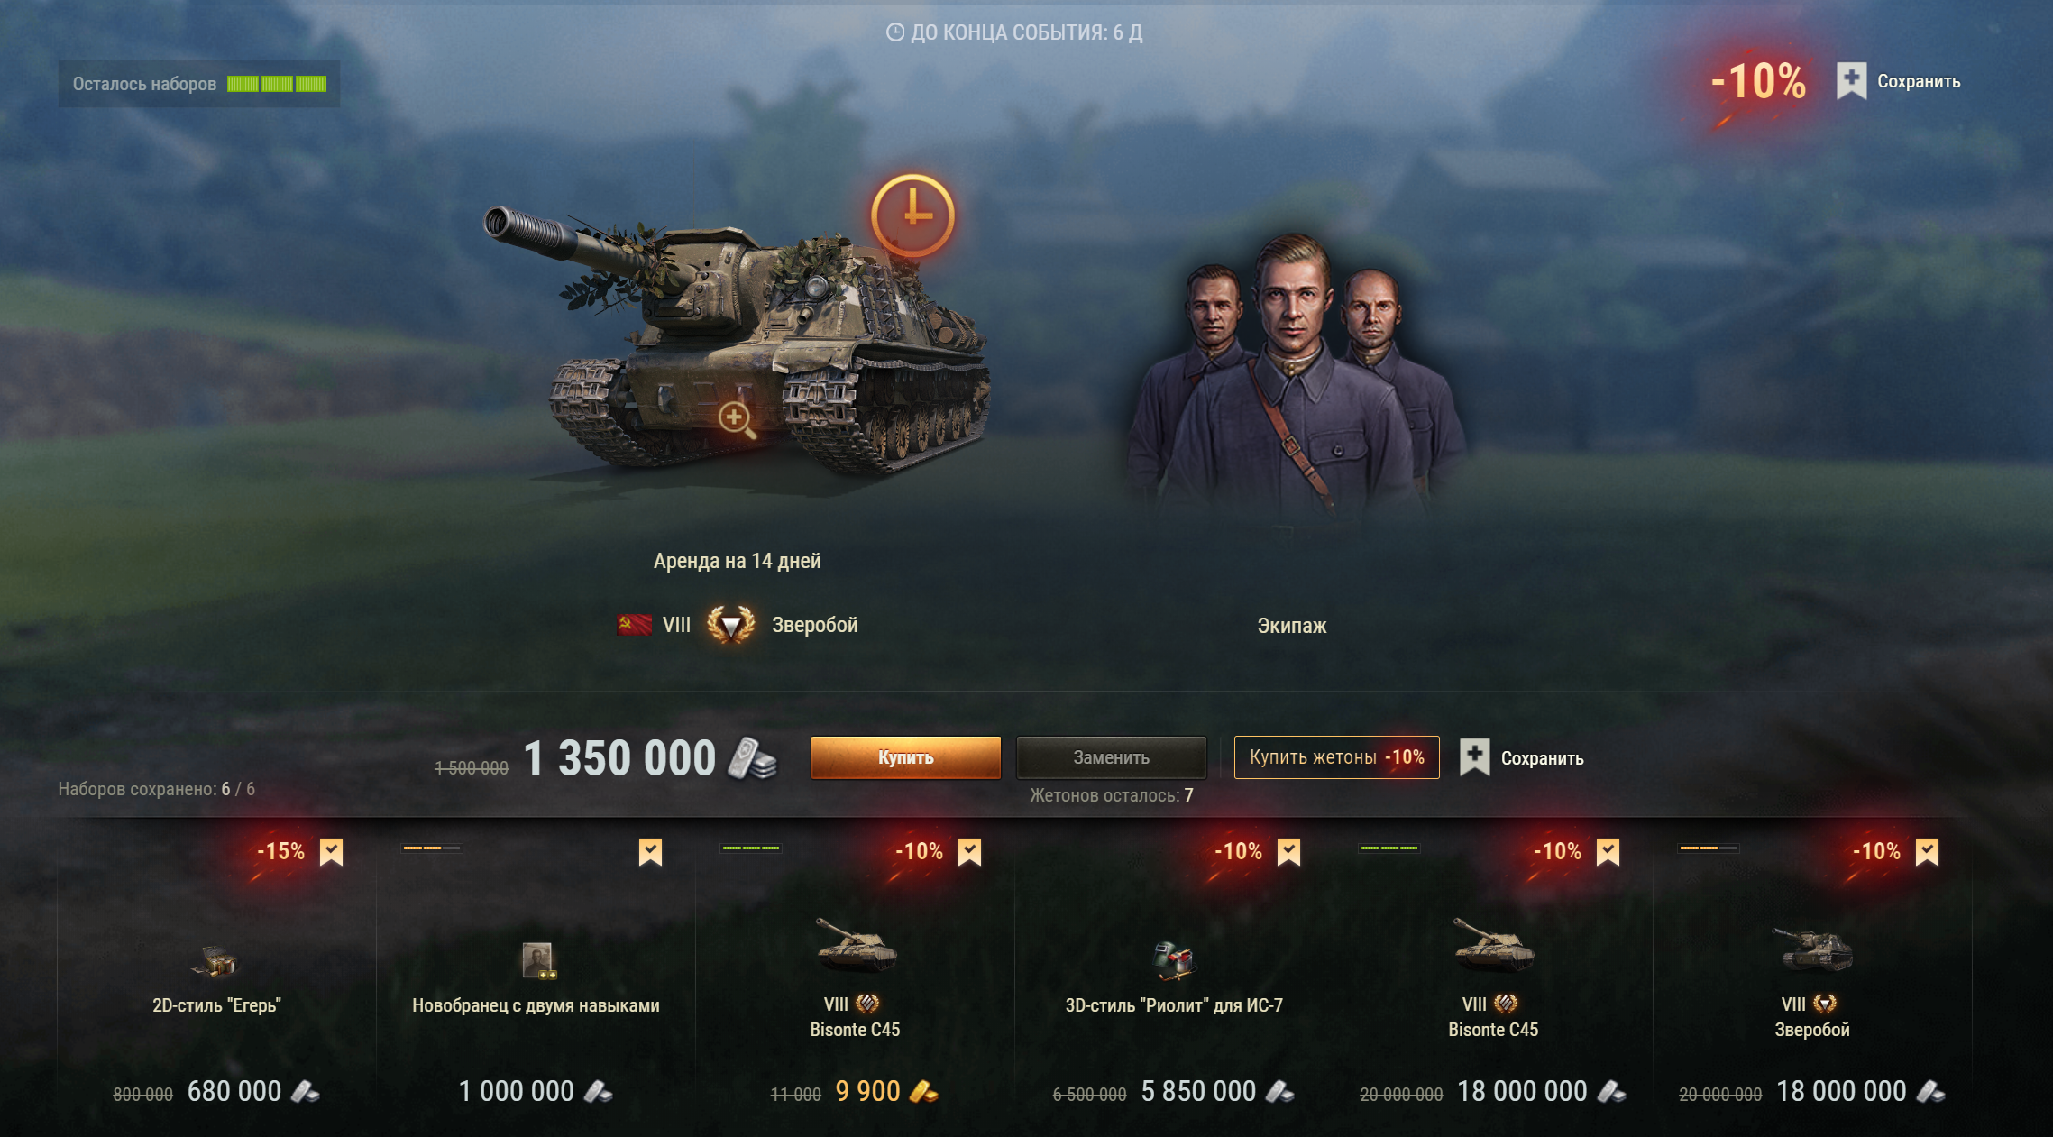Toggle bookmark on 3D-стиль Риолит card
This screenshot has width=2053, height=1137.
[x=1288, y=852]
